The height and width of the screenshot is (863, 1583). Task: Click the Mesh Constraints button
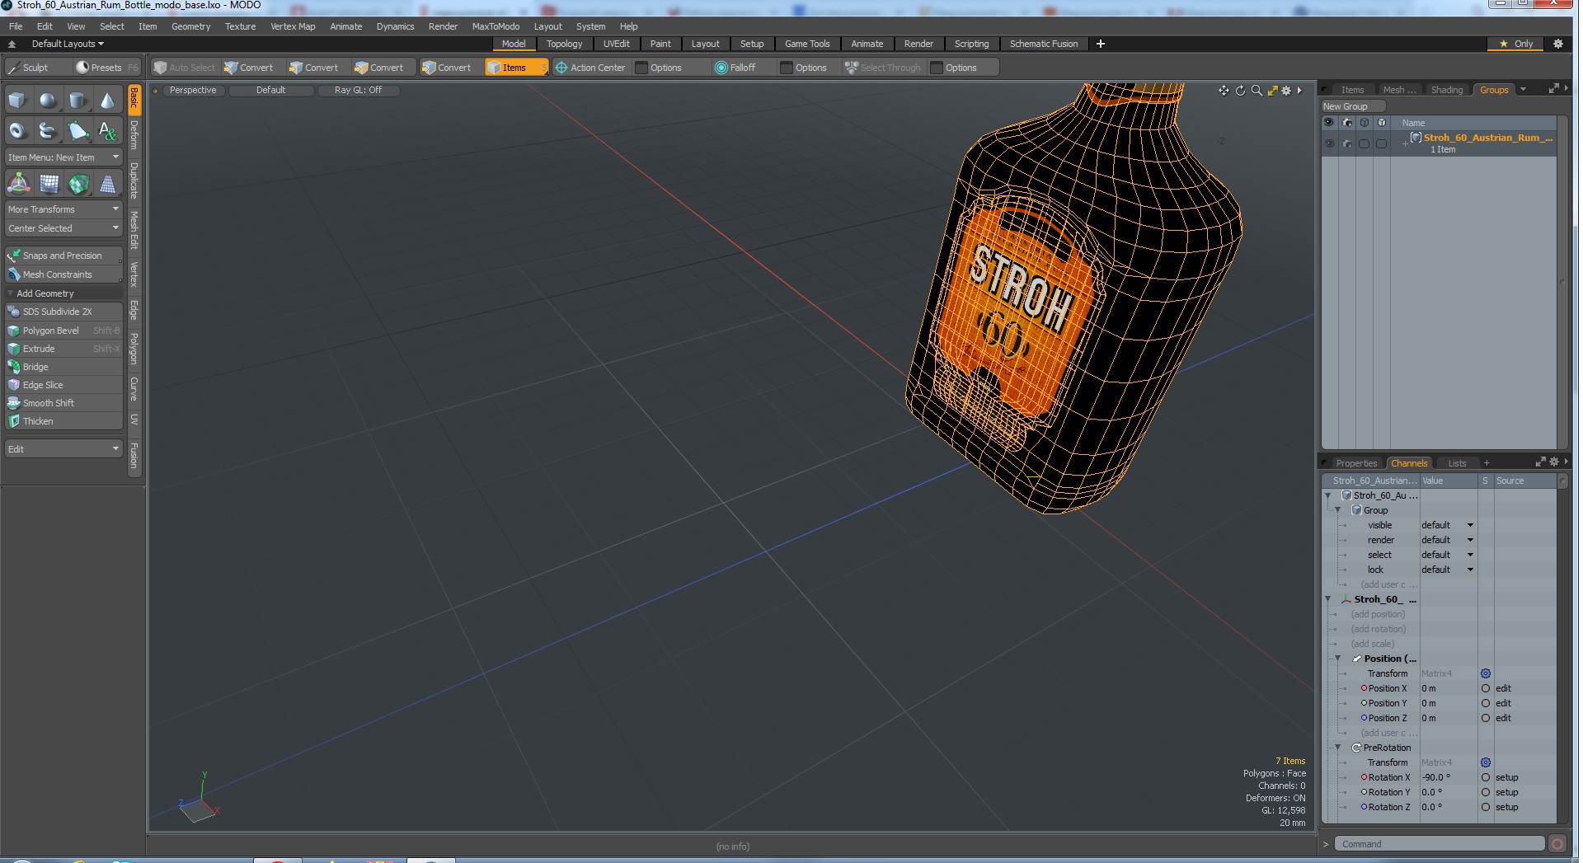[63, 274]
